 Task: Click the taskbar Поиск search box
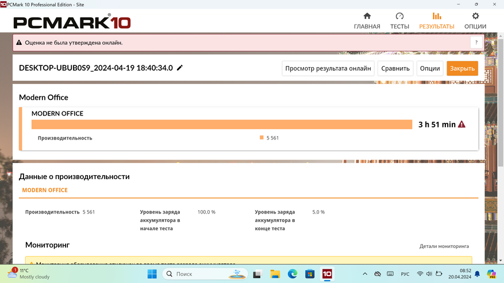(205, 274)
